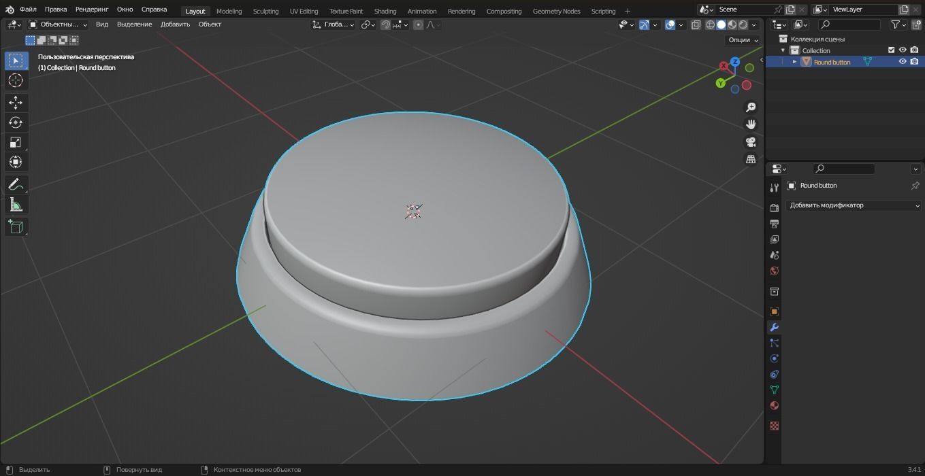Activate the Move tool in the viewport toolbar

point(16,102)
